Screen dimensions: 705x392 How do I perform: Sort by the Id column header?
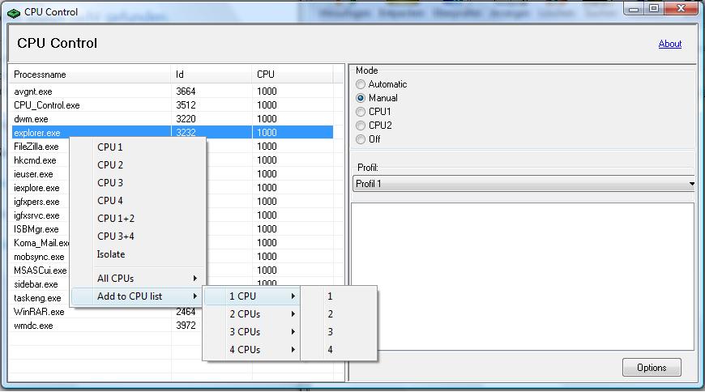(211, 75)
